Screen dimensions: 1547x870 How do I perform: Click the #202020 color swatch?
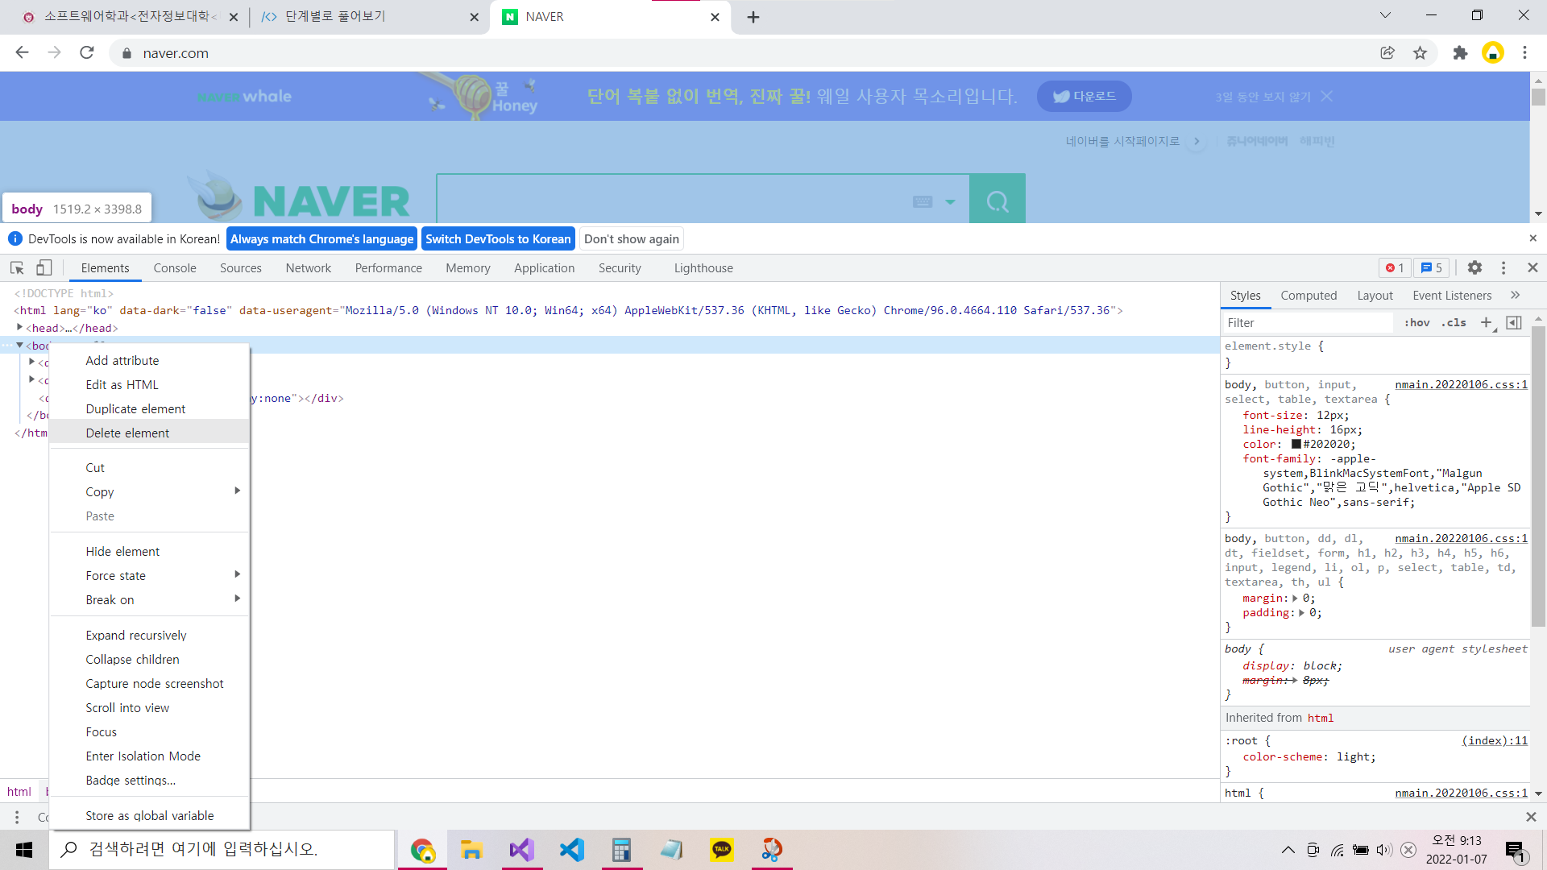[1296, 445]
